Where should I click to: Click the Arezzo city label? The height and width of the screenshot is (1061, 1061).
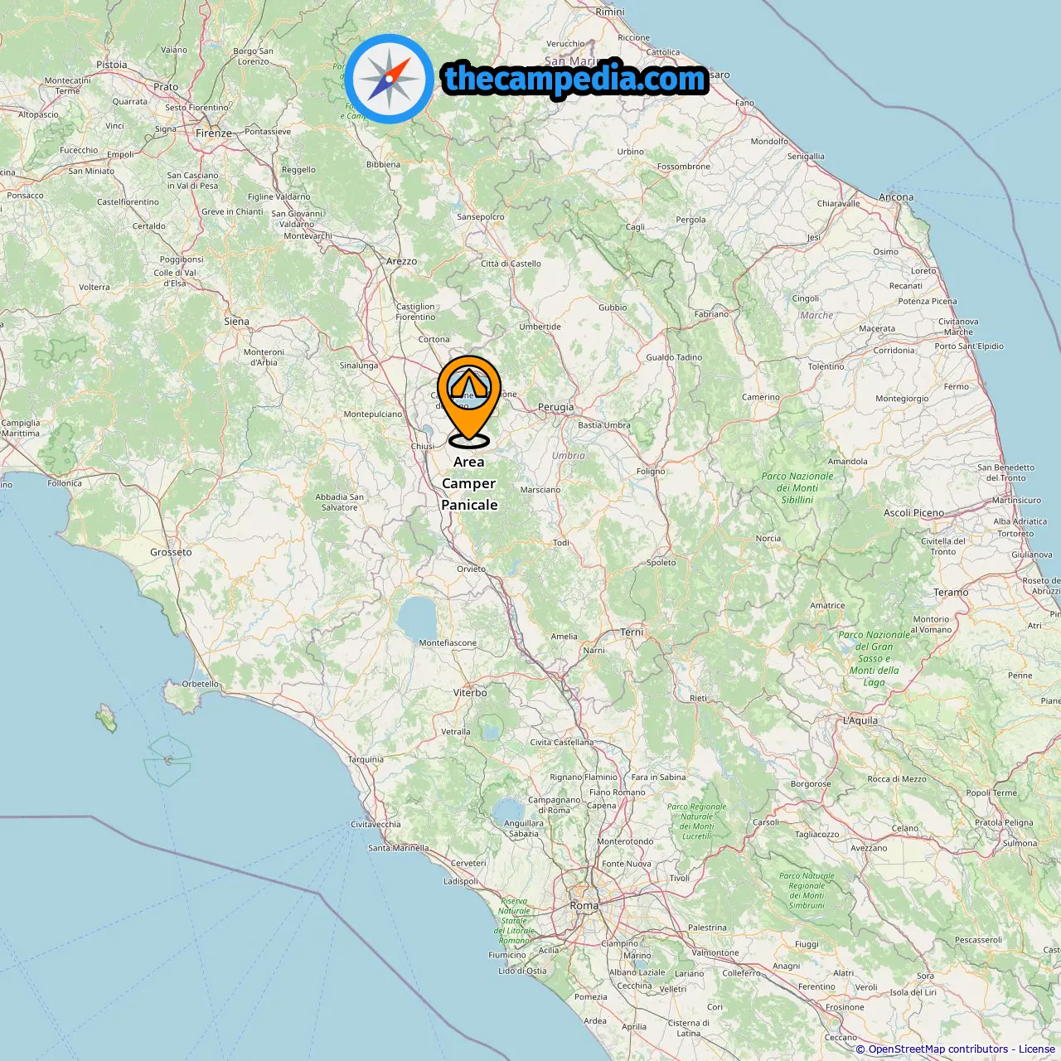(402, 261)
